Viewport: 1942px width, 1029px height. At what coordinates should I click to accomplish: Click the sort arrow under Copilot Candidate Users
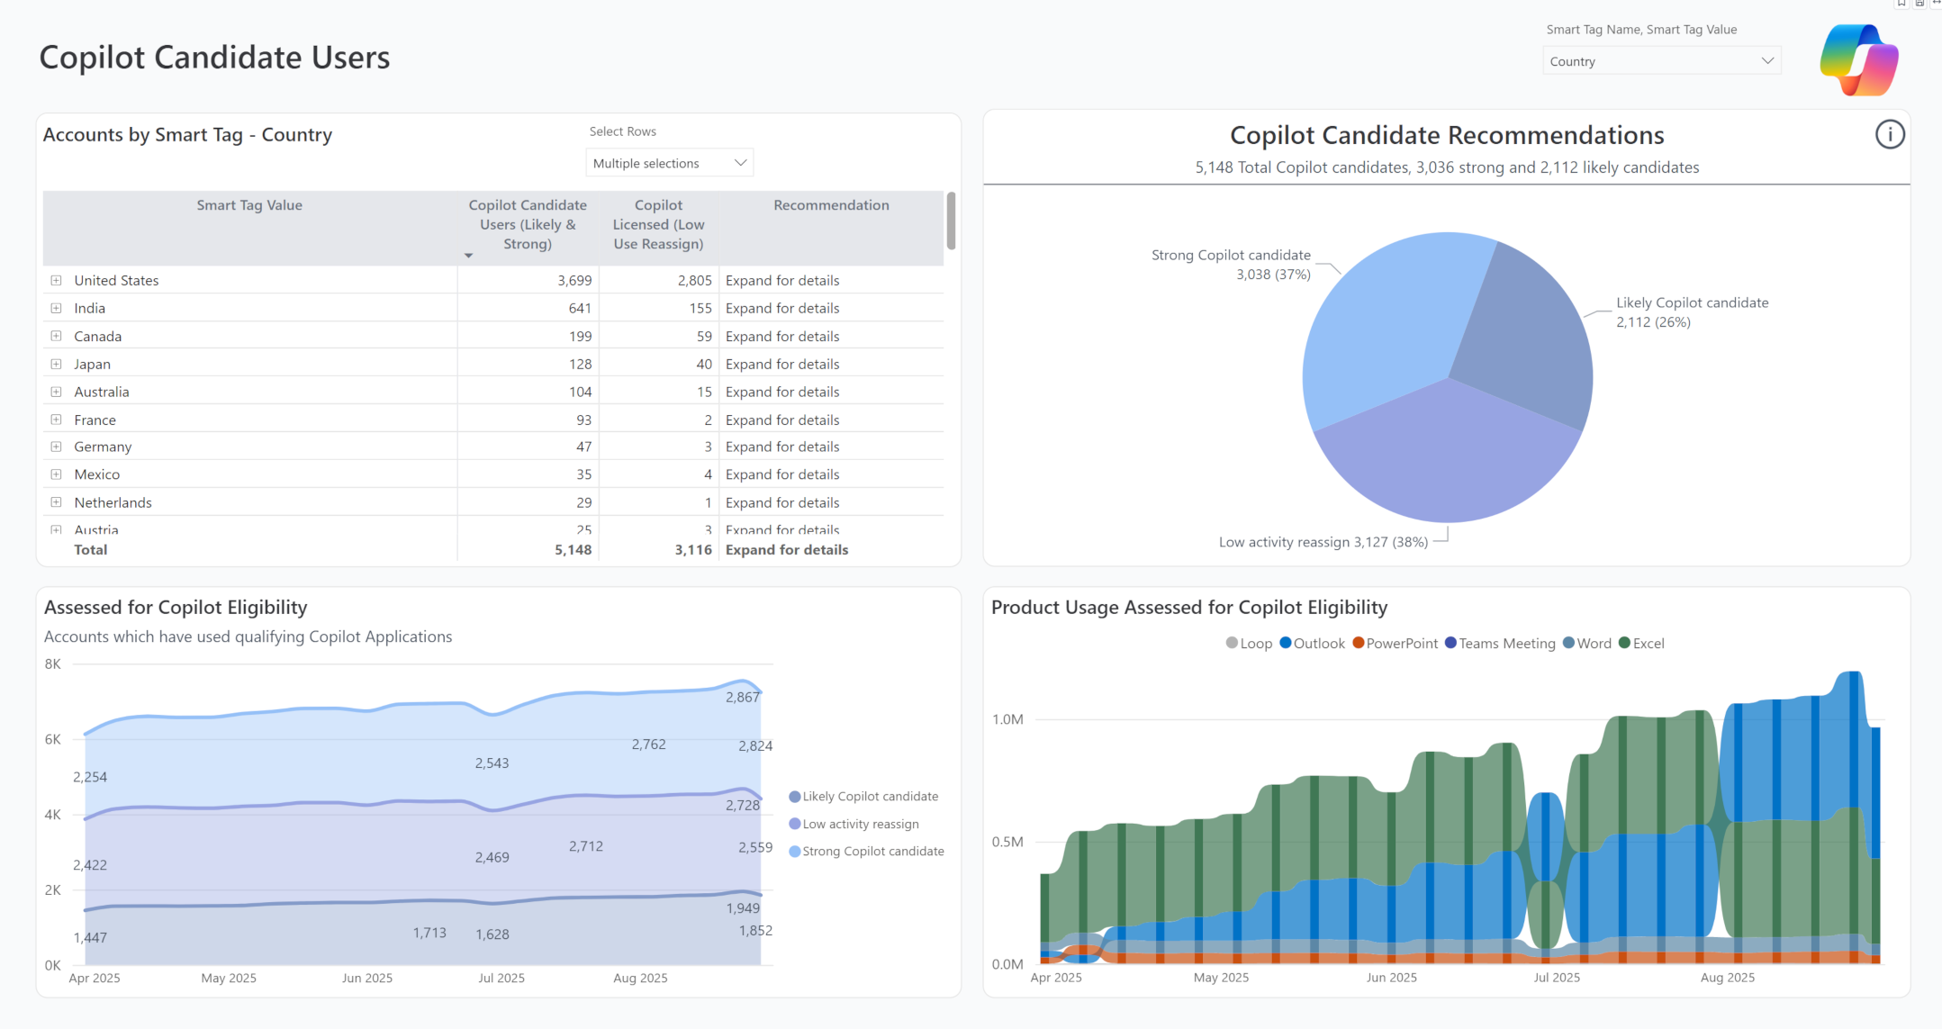click(x=468, y=257)
